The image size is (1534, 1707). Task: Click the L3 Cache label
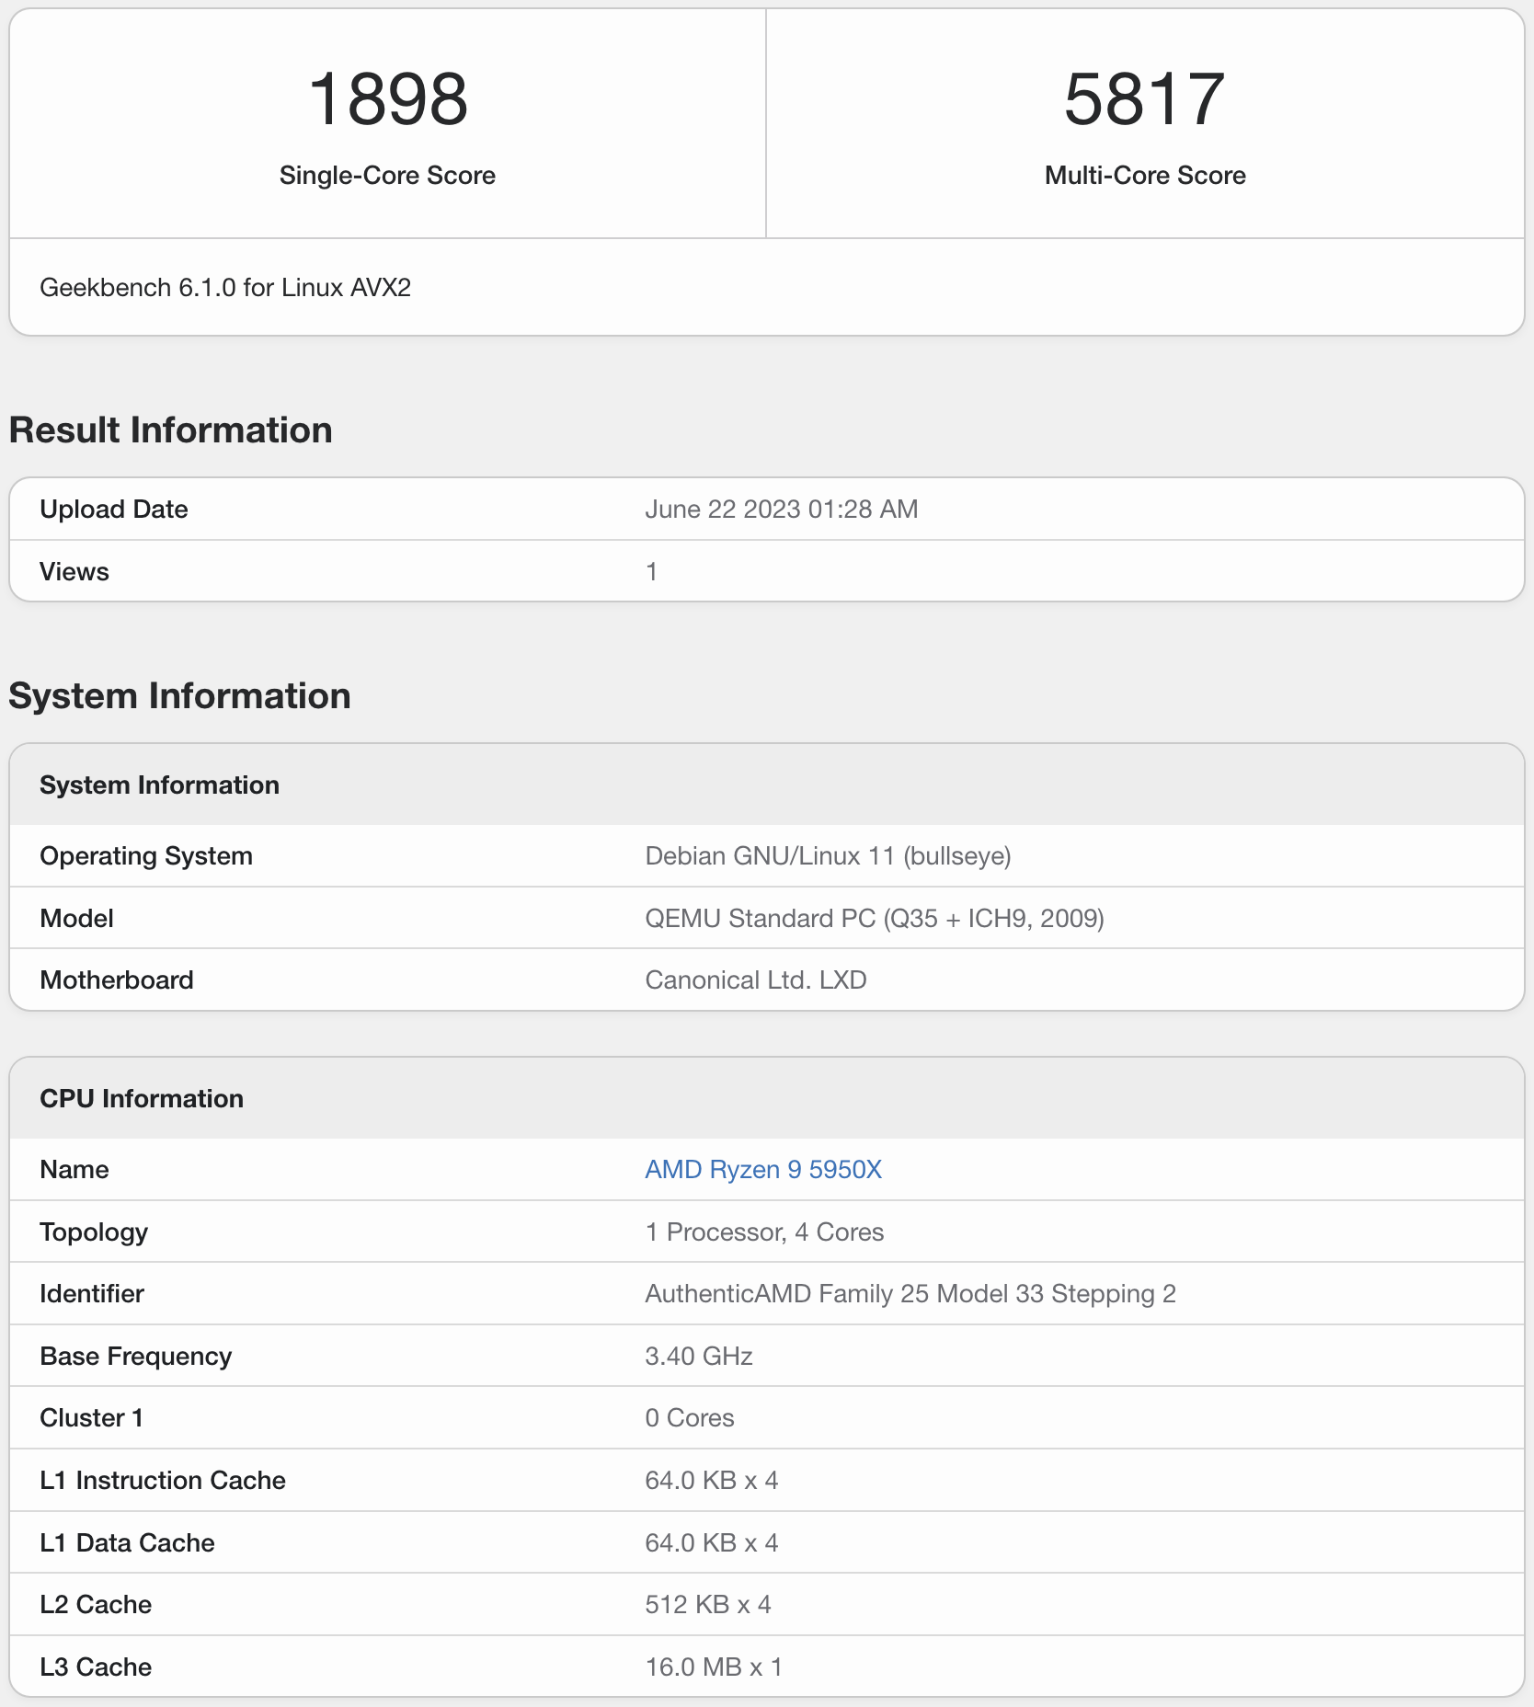96,1667
